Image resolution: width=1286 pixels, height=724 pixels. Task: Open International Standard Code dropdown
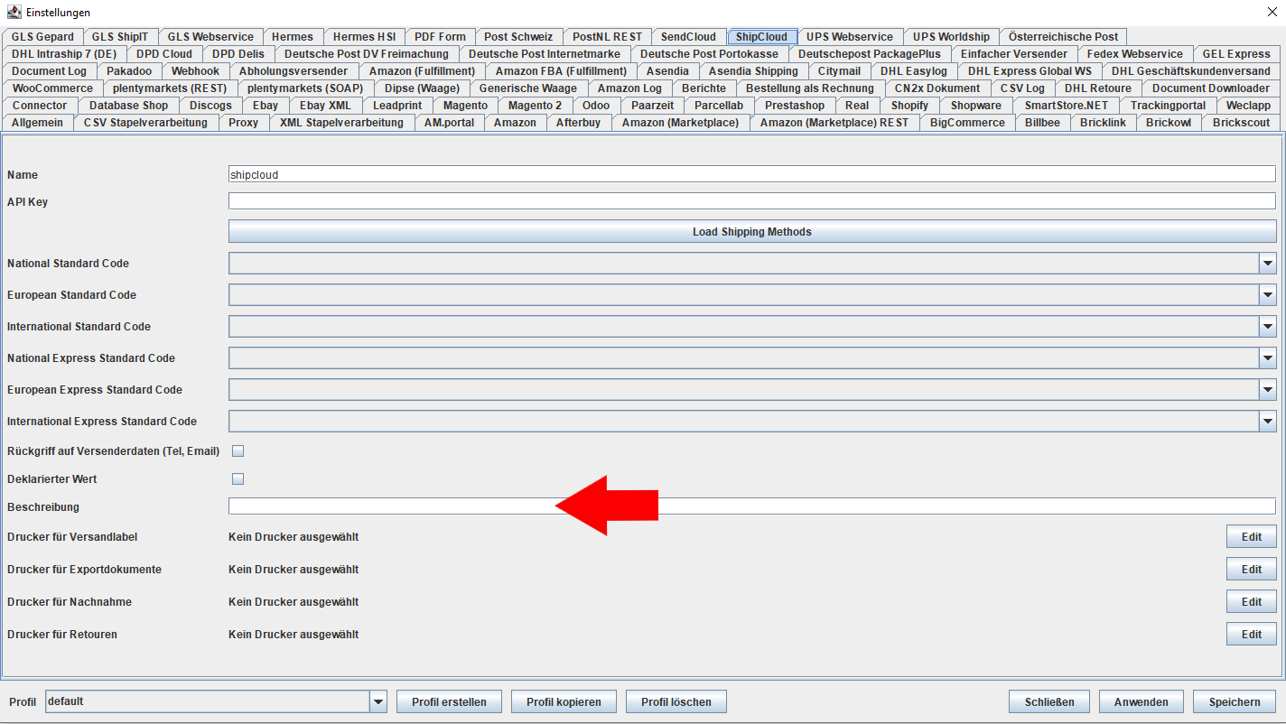tap(1267, 327)
